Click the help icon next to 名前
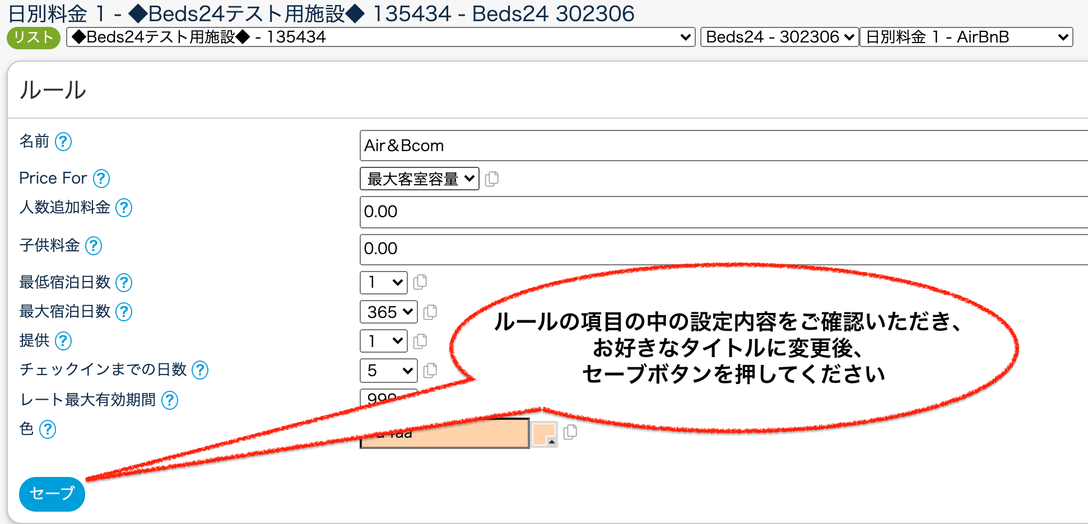The width and height of the screenshot is (1088, 524). tap(63, 142)
